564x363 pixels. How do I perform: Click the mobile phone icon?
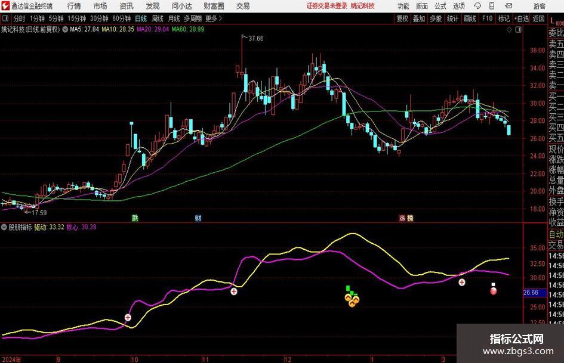tap(492, 6)
